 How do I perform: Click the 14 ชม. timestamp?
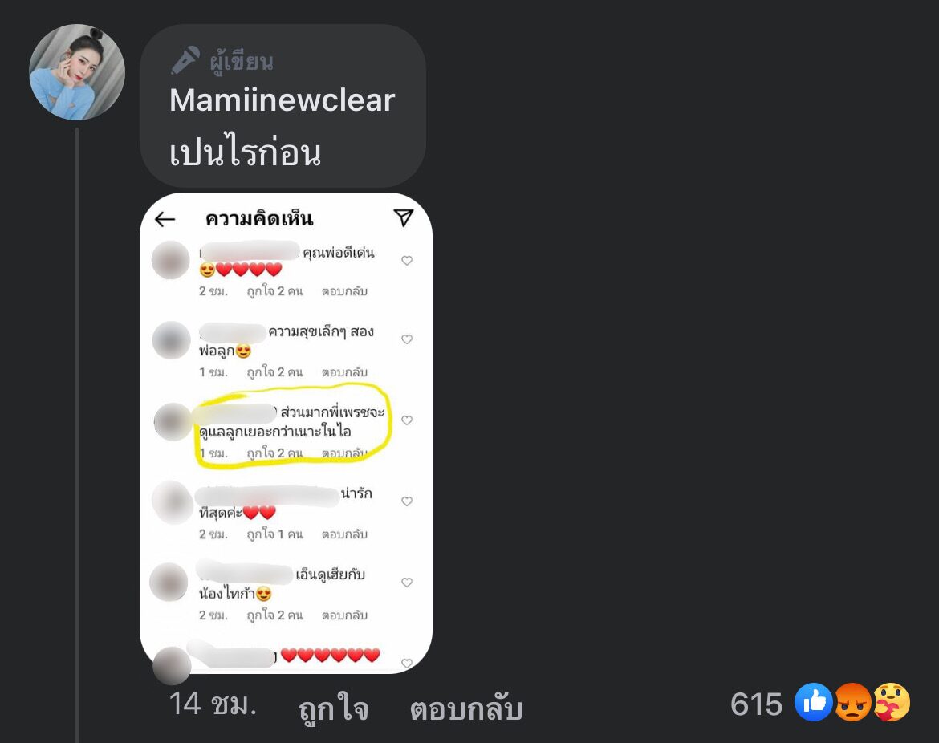(x=213, y=704)
